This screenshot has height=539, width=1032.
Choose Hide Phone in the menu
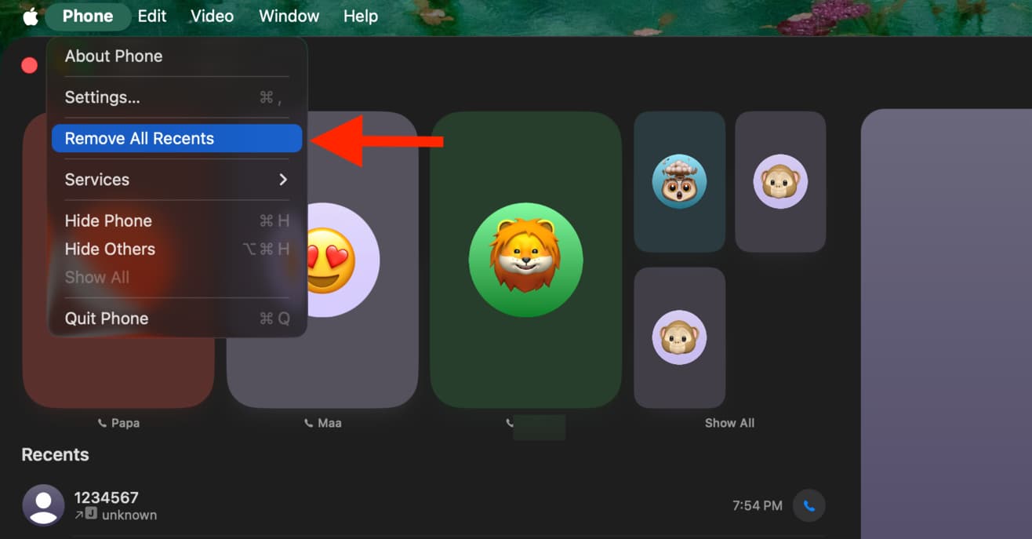(x=176, y=220)
